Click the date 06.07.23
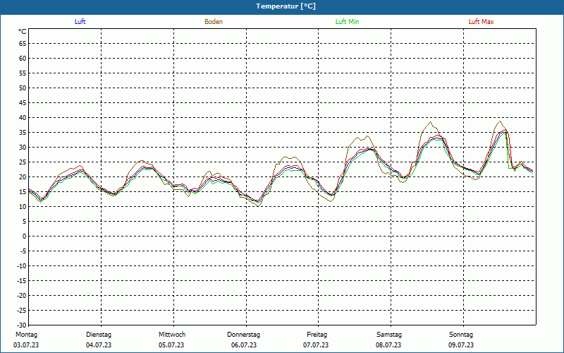Screen dimensions: 564x353 point(244,345)
